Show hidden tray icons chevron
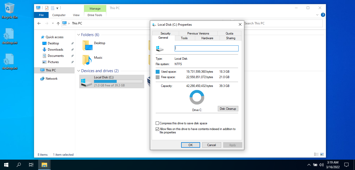This screenshot has width=355, height=170. 309,165
